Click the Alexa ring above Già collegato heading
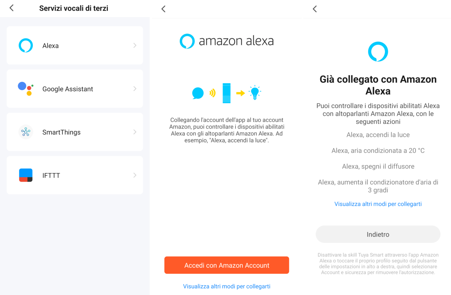Image resolution: width=451 pixels, height=295 pixels. tap(378, 52)
